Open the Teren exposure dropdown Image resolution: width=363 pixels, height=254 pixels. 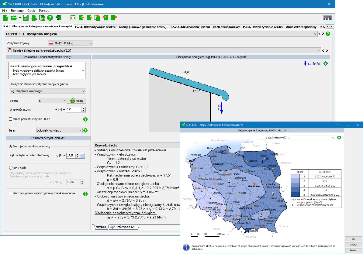pyautogui.click(x=59, y=130)
